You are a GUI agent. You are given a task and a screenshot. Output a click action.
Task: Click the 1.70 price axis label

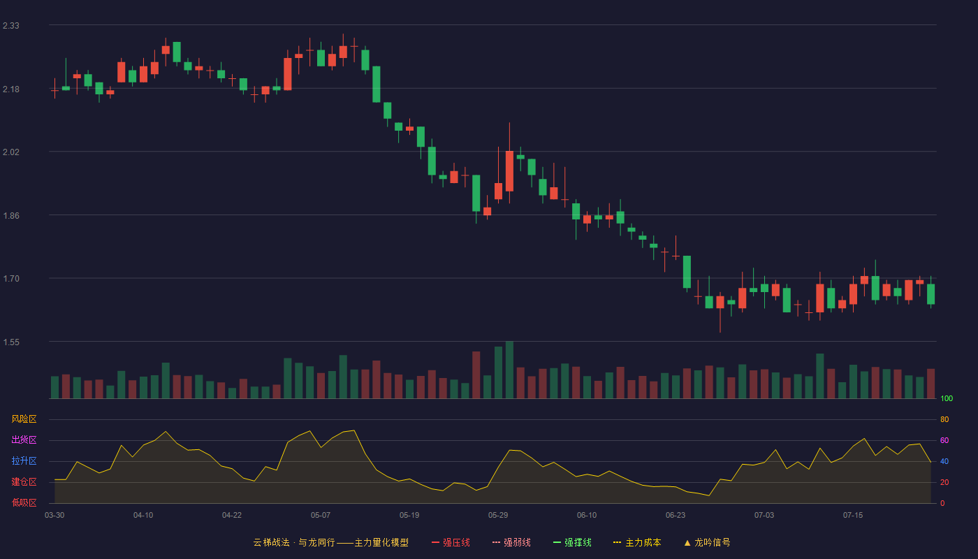[x=11, y=279]
